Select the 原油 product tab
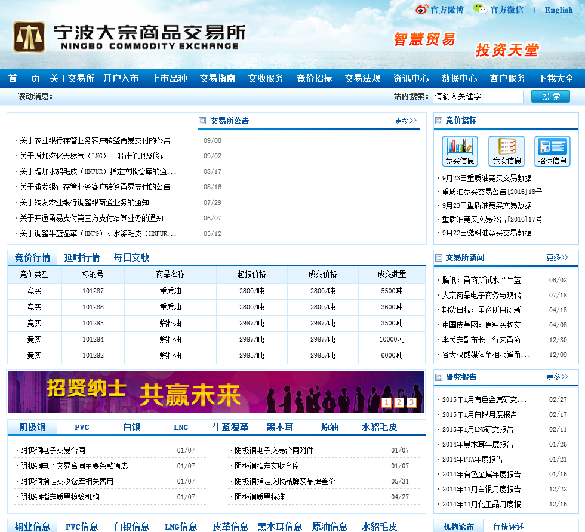 (x=330, y=427)
